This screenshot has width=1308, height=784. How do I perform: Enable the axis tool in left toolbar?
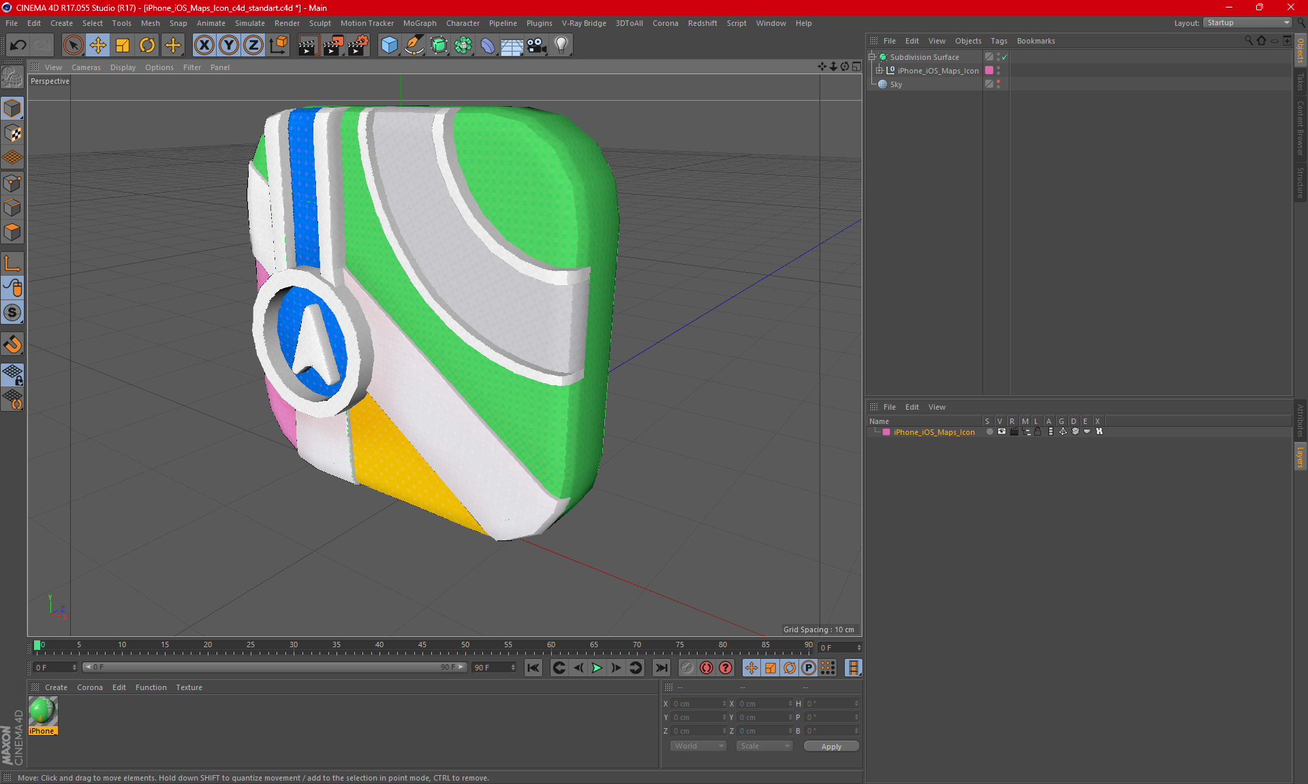pyautogui.click(x=12, y=263)
